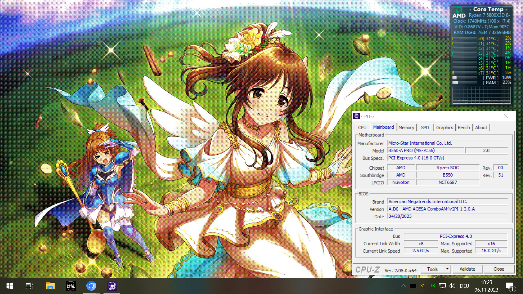The image size is (523, 294).
Task: Click the Tools button
Action: point(432,269)
